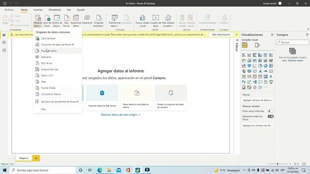This screenshot has height=174, width=310.
Task: Toggle Mantener todos los filtros switch
Action: [270, 116]
